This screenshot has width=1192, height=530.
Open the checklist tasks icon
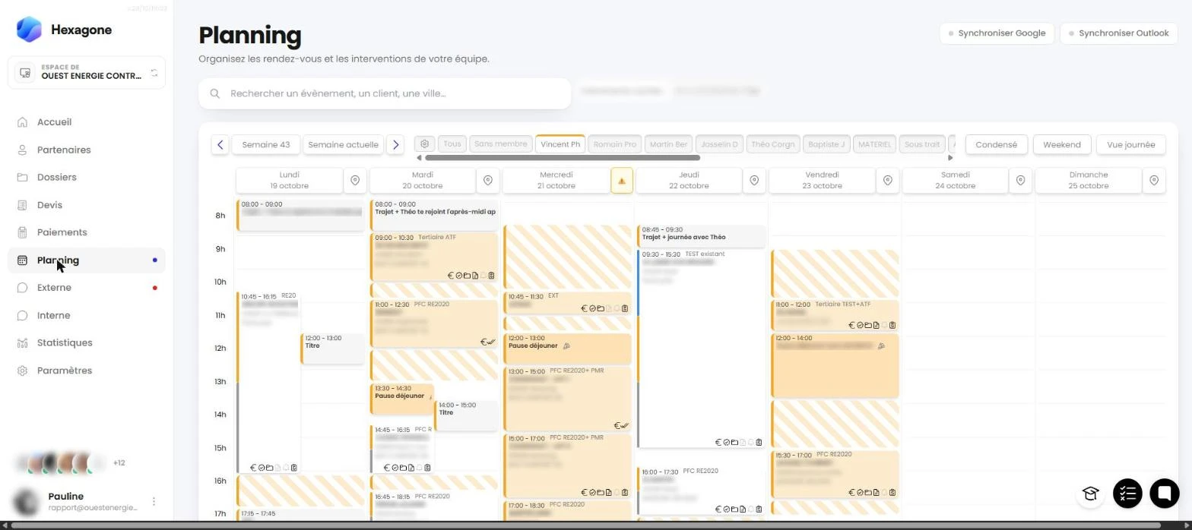(1127, 494)
